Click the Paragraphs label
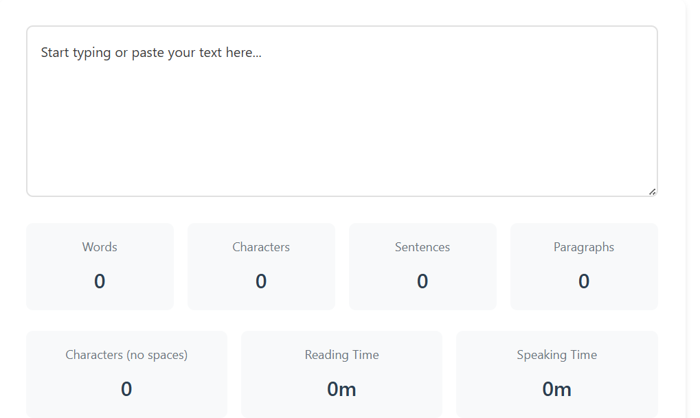The width and height of the screenshot is (700, 418). [584, 247]
